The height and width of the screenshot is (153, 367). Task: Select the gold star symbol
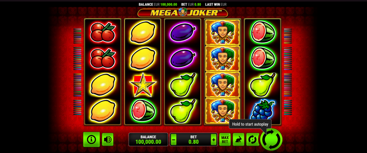[x=143, y=85]
